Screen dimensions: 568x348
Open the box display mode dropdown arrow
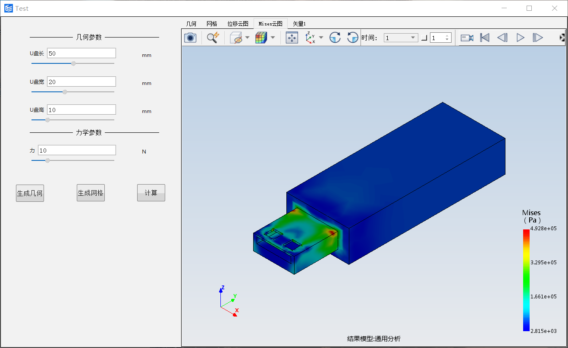[248, 38]
